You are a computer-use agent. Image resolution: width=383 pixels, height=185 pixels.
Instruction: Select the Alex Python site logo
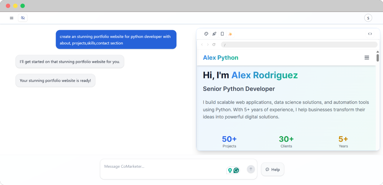(221, 58)
